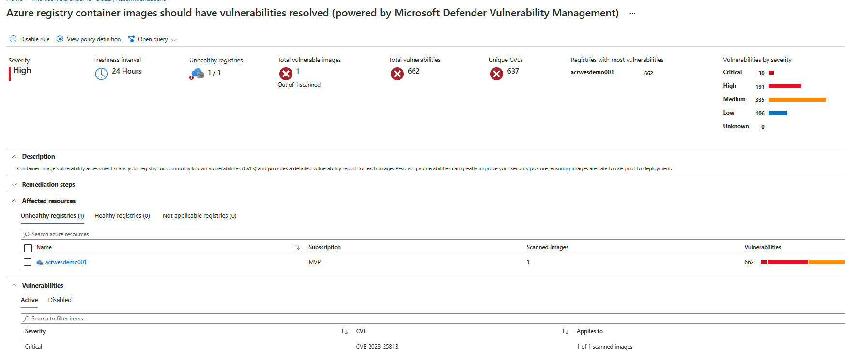The height and width of the screenshot is (351, 845).
Task: Click the High severity red bar
Action: pos(785,86)
